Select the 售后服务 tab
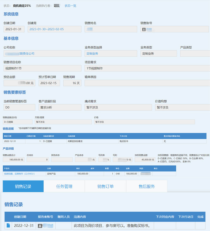Screen dimensions: 210x231 pyautogui.click(x=146, y=186)
